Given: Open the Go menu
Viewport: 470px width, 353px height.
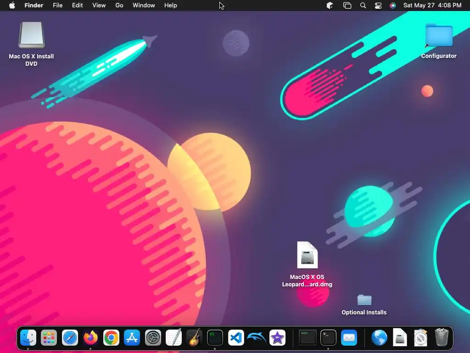Looking at the screenshot, I should [x=119, y=6].
